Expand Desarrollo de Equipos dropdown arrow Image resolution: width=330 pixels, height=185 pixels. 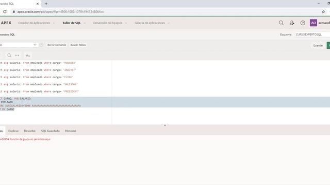[126, 23]
